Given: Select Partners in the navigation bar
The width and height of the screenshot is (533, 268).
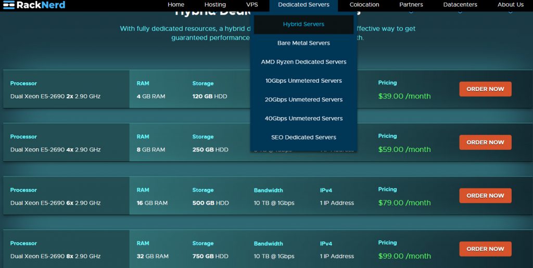Looking at the screenshot, I should pyautogui.click(x=411, y=5).
